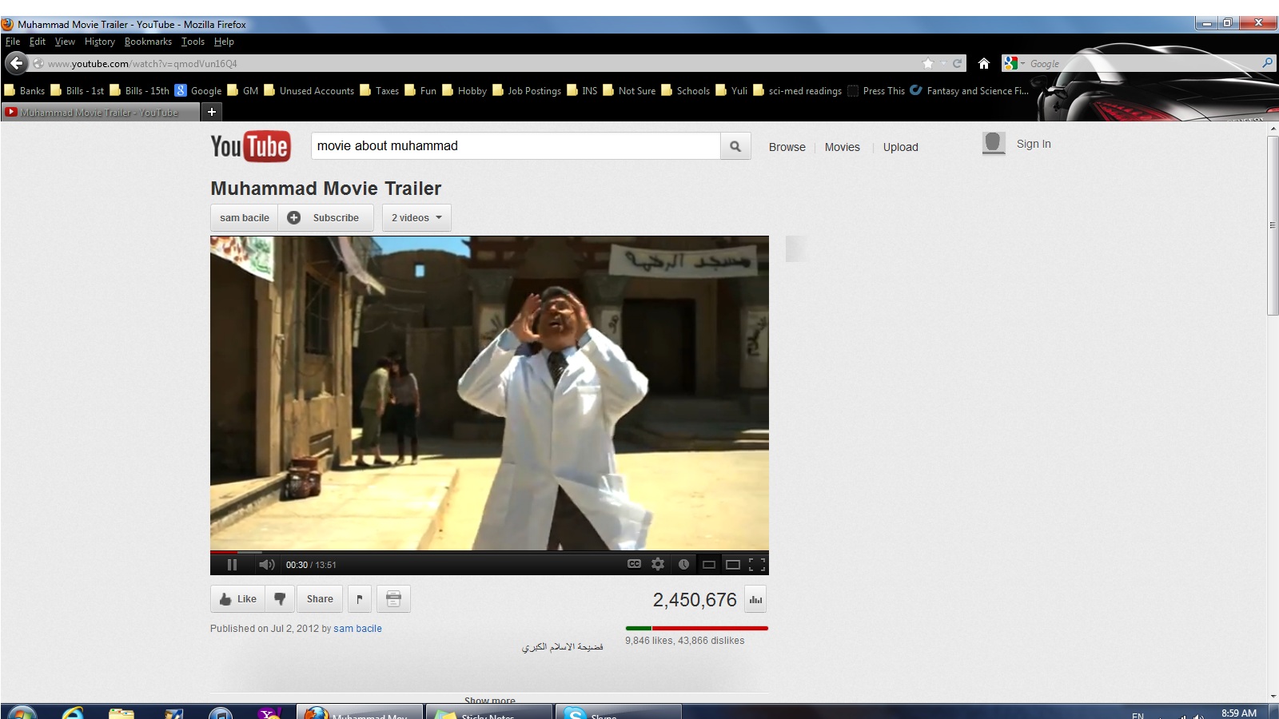
Task: Open the History menu
Action: pyautogui.click(x=100, y=42)
